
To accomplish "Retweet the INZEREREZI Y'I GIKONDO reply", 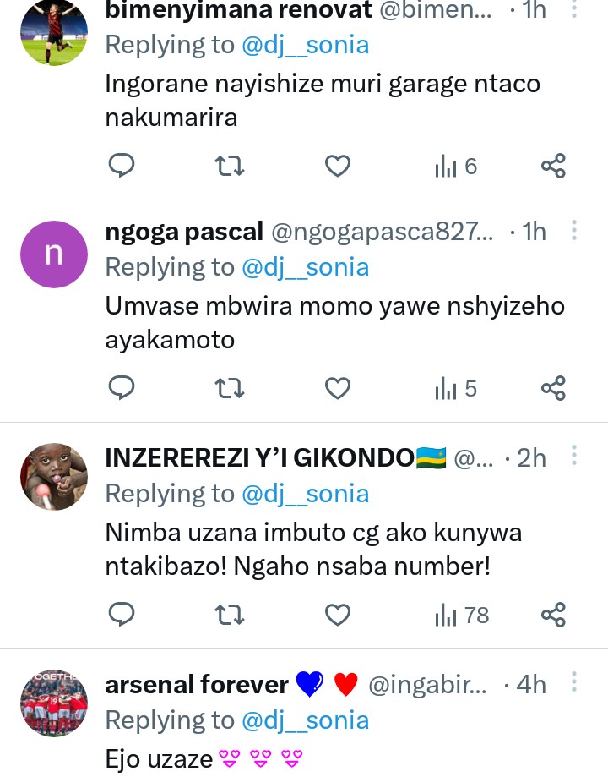I will (x=230, y=615).
